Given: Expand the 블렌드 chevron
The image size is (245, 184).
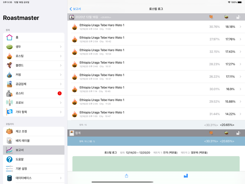Looking at the screenshot, I should coord(61,65).
